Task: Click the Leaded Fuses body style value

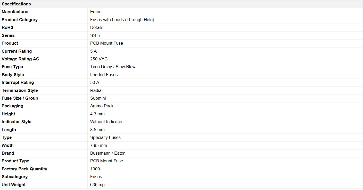Action: [104, 75]
